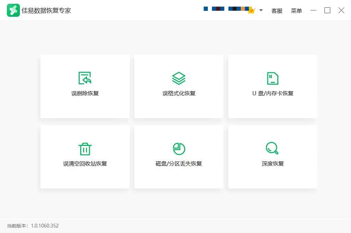Screen dimensions: 351x233
Task: Click the VIP crown icon beside the account
Action: tap(252, 11)
